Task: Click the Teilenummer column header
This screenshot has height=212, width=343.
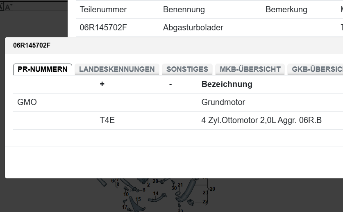Action: pyautogui.click(x=103, y=9)
